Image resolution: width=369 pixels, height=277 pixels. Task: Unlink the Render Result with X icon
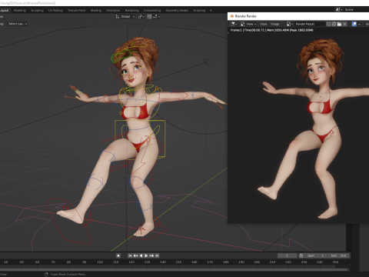(x=345, y=24)
